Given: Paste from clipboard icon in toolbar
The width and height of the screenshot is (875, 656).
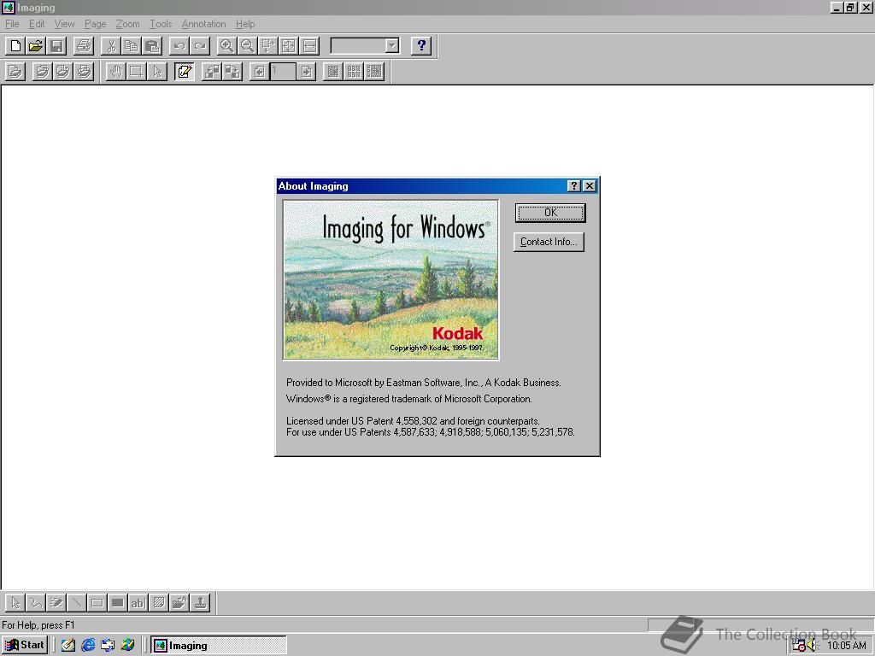Looking at the screenshot, I should tap(152, 46).
